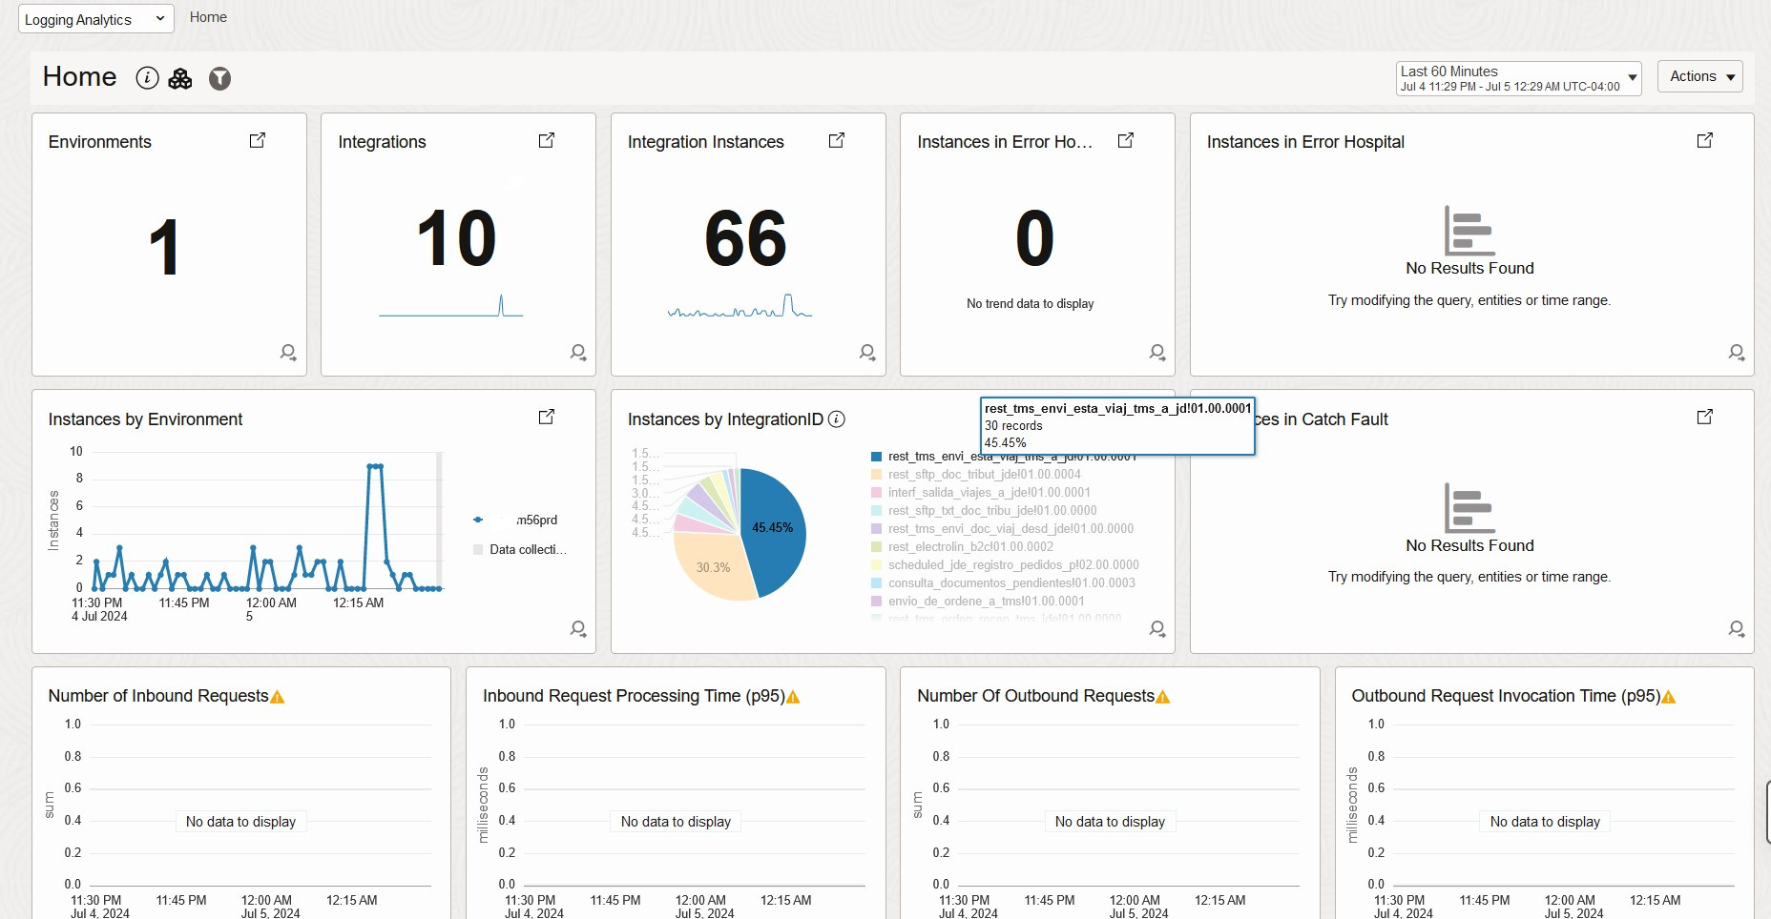Drill down on the wide Error Hospital widget
Viewport: 1771px width, 919px height.
point(1737,353)
